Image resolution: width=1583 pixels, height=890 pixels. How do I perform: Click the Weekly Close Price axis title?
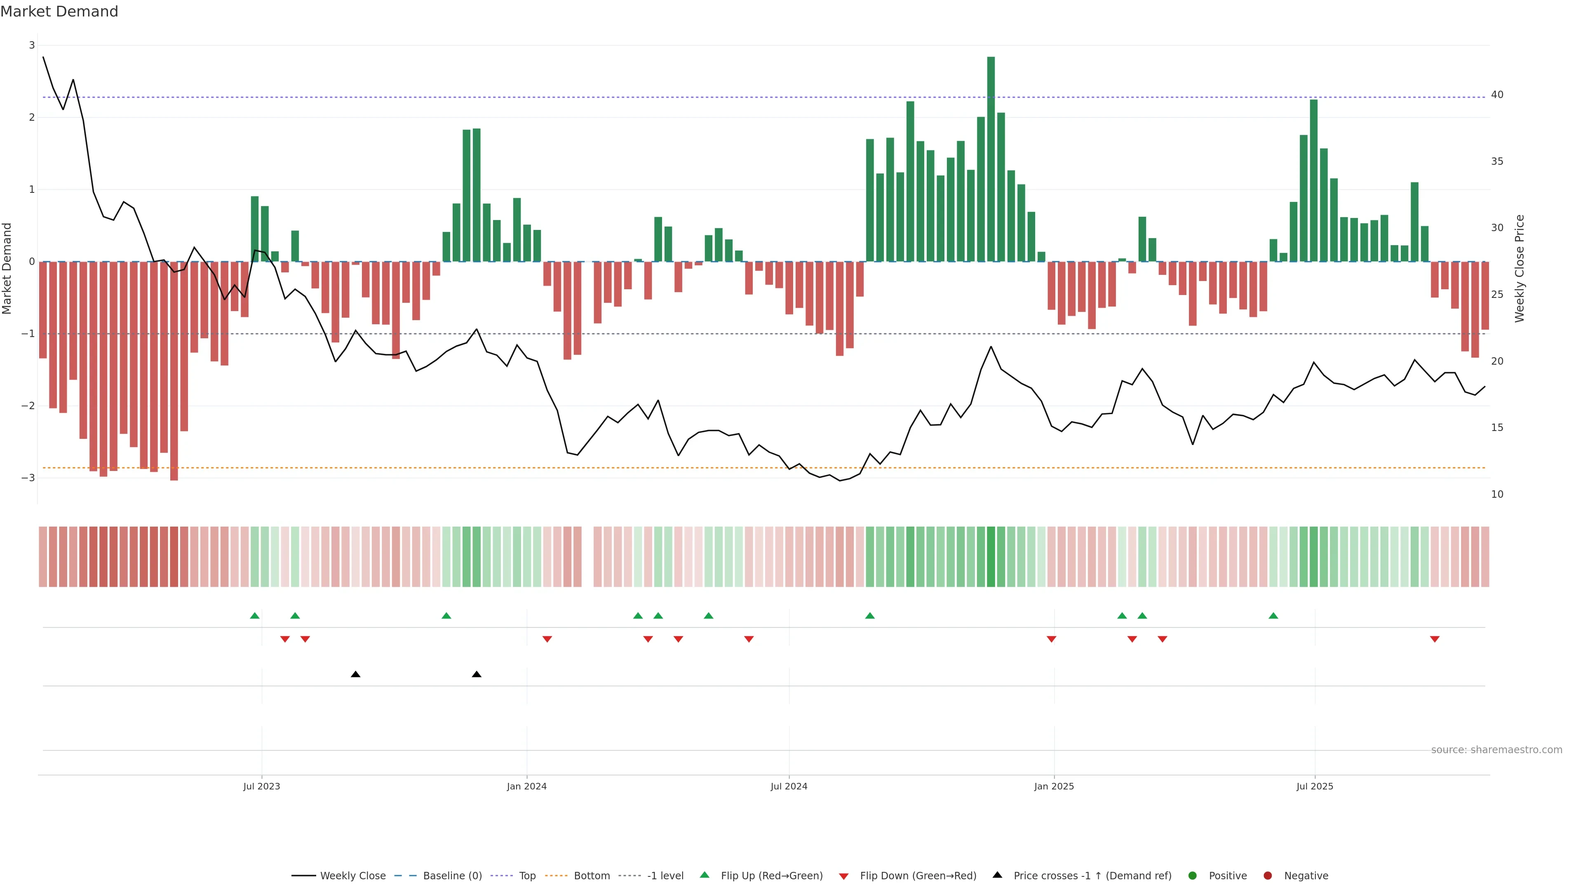click(1519, 268)
